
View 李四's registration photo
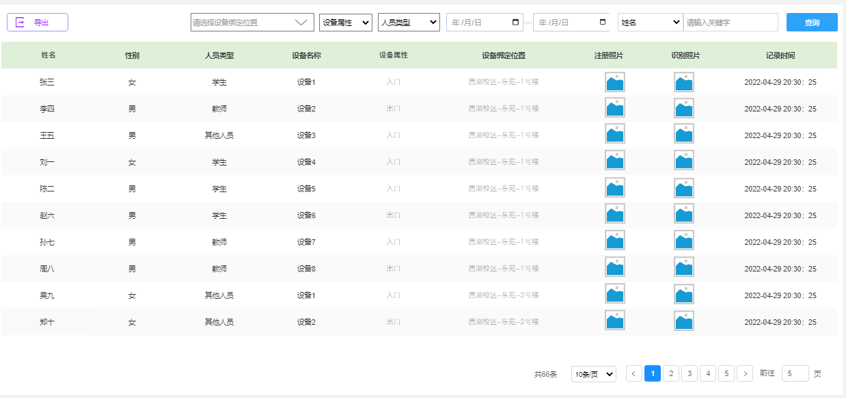[615, 108]
